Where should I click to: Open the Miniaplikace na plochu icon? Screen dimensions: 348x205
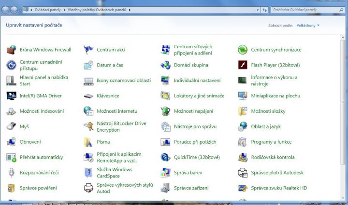tap(243, 96)
